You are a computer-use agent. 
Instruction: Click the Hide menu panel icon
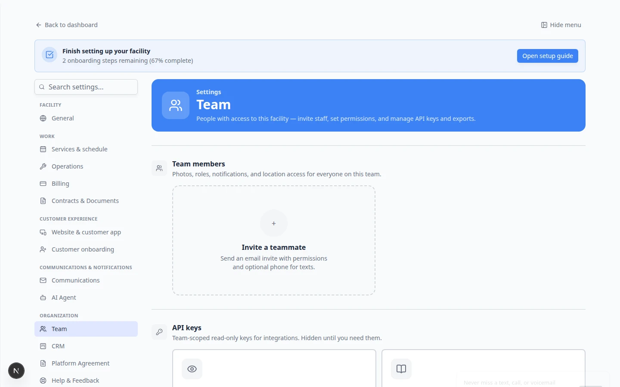(544, 25)
